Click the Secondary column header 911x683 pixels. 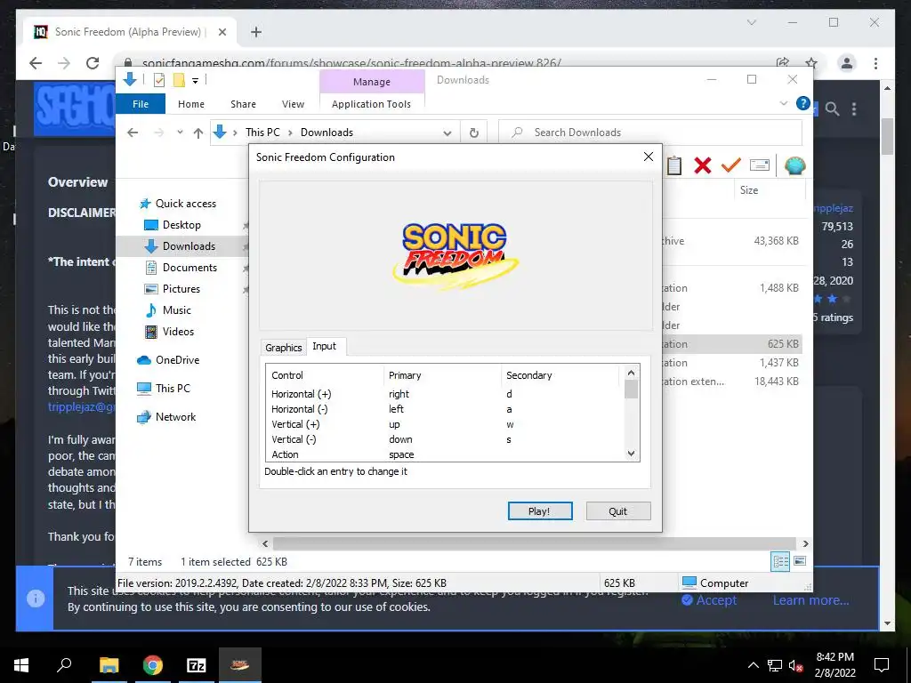point(560,375)
